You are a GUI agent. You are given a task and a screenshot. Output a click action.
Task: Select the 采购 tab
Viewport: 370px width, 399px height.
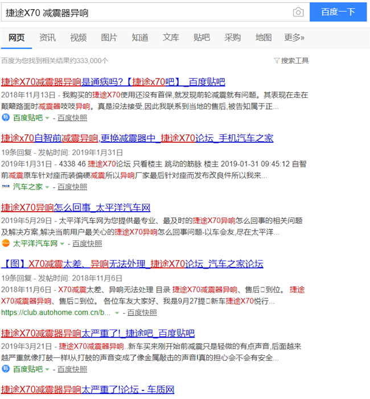pos(233,38)
